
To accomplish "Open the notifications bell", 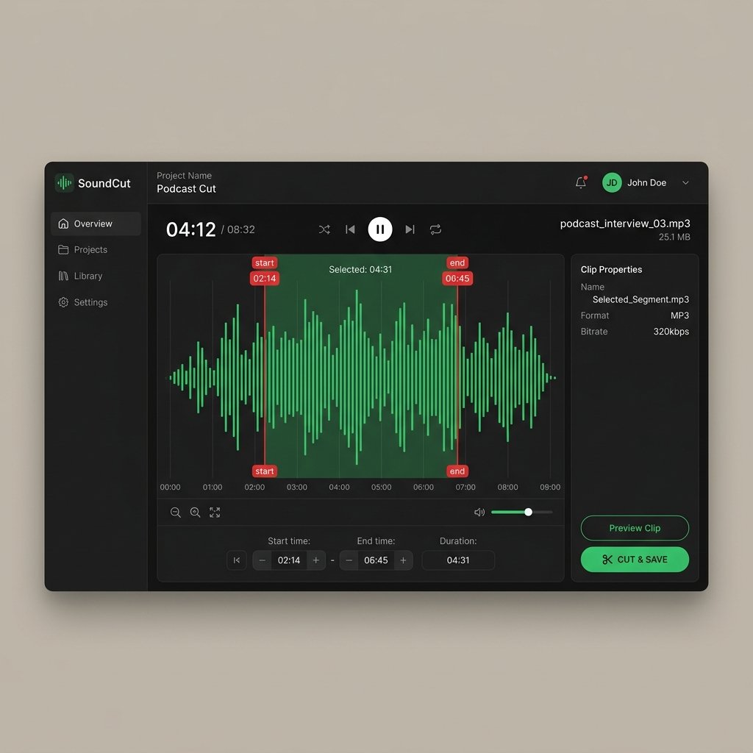I will (581, 182).
